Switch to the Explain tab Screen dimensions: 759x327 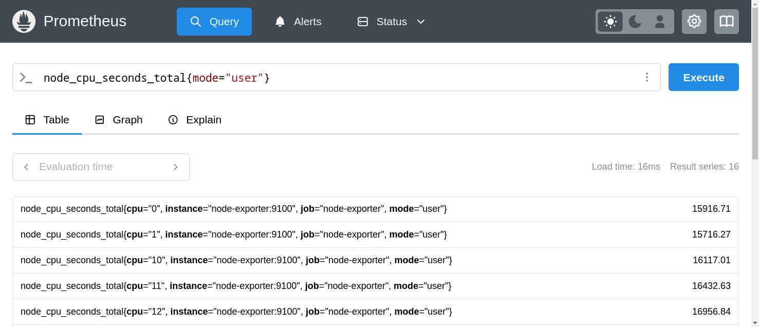pos(195,120)
